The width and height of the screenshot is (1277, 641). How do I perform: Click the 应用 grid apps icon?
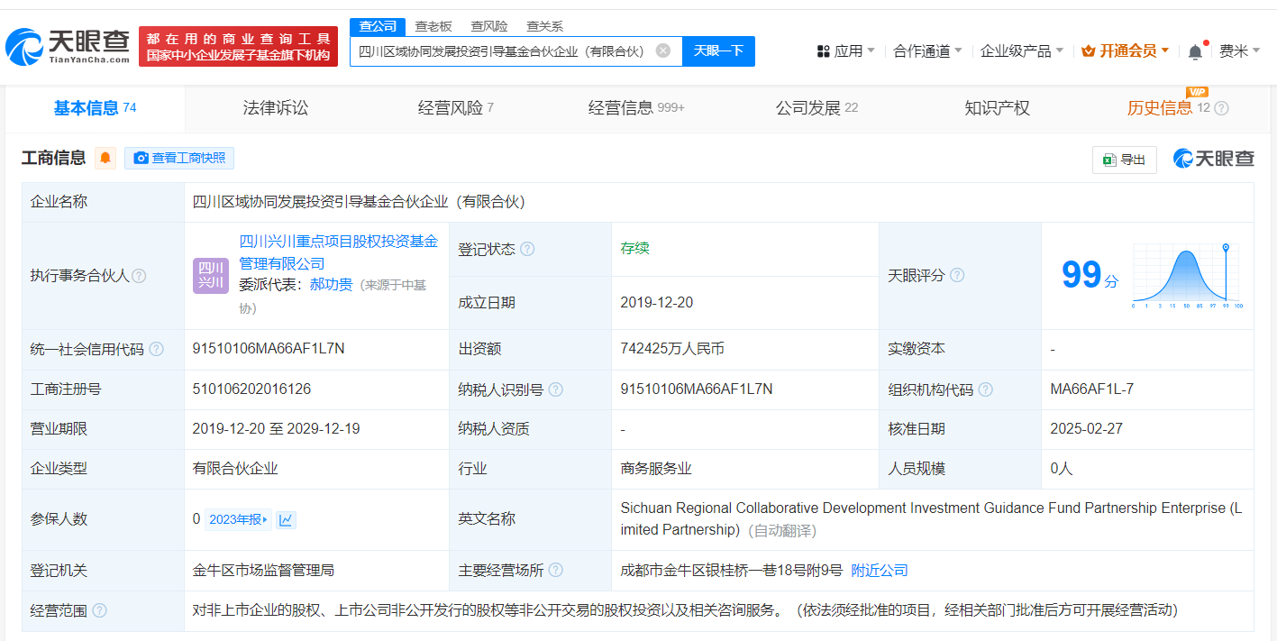click(x=823, y=51)
